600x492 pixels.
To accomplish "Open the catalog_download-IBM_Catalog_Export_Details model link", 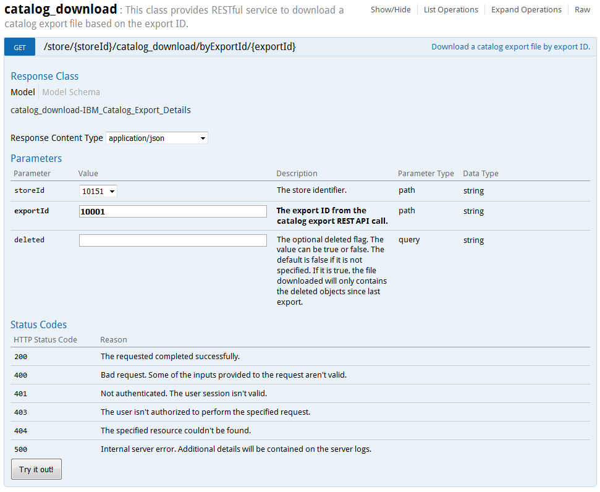I will [100, 109].
